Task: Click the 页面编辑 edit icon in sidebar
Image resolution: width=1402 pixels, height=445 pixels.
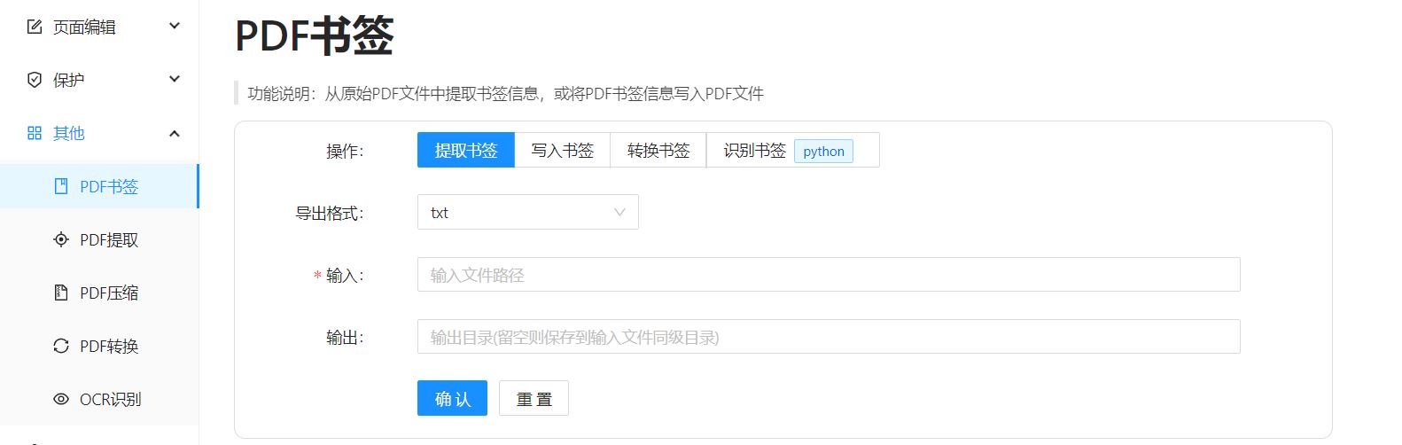Action: (x=35, y=27)
